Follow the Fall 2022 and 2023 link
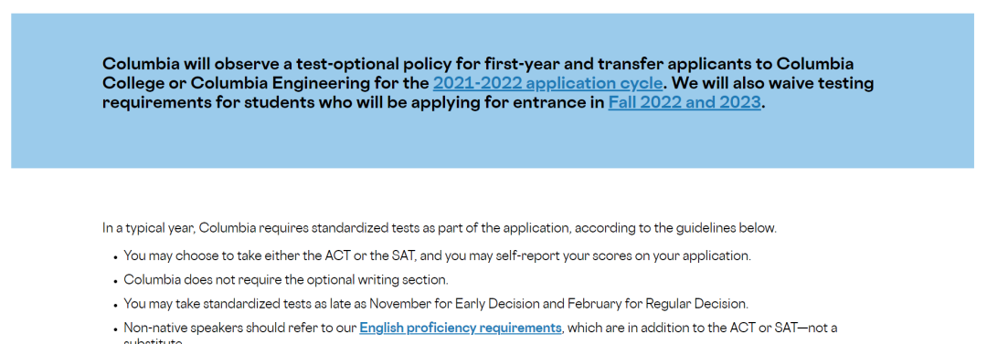This screenshot has height=344, width=987. point(685,102)
